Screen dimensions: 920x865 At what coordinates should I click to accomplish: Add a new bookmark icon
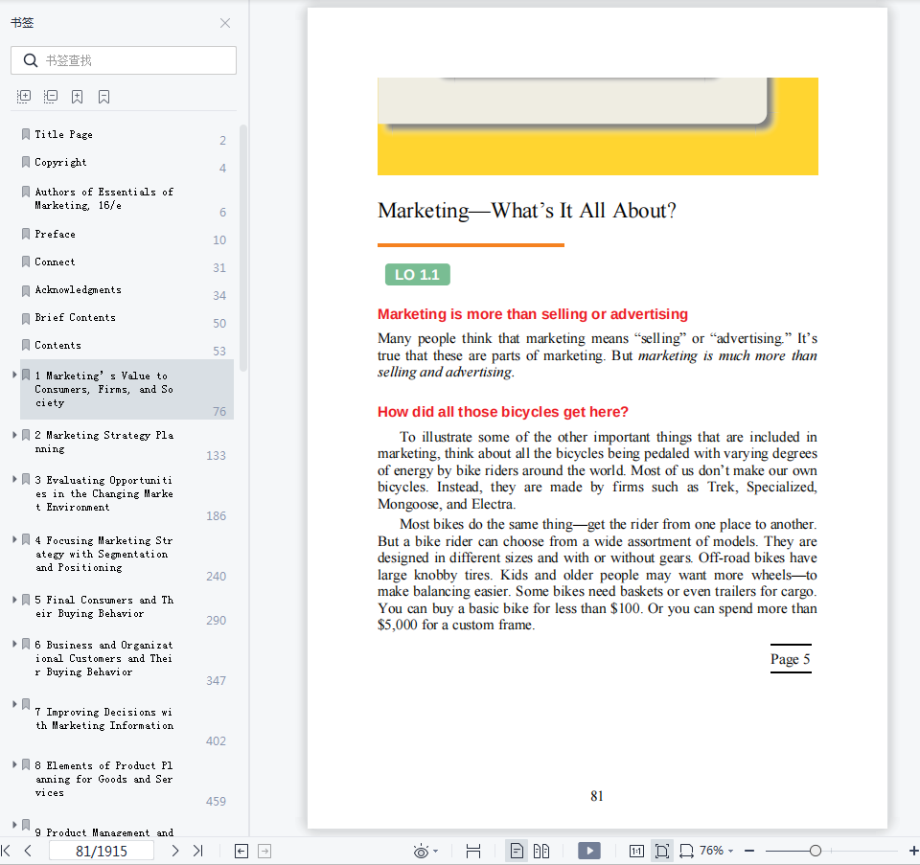point(77,97)
